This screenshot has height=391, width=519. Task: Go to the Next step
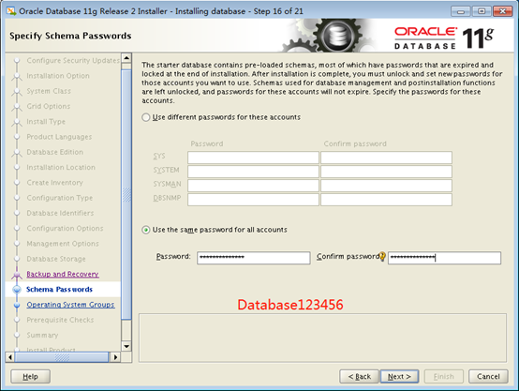coord(399,376)
